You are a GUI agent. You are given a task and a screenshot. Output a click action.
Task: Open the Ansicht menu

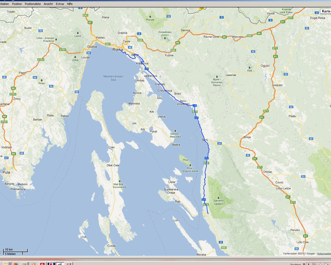[48, 4]
